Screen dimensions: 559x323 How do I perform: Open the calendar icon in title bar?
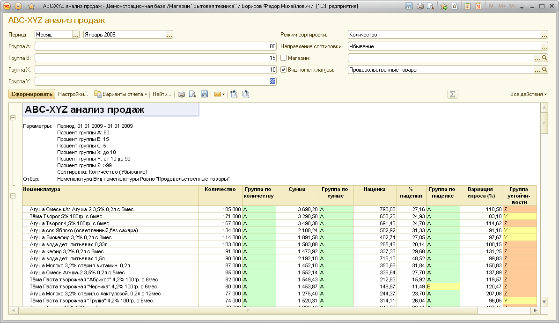point(478,6)
